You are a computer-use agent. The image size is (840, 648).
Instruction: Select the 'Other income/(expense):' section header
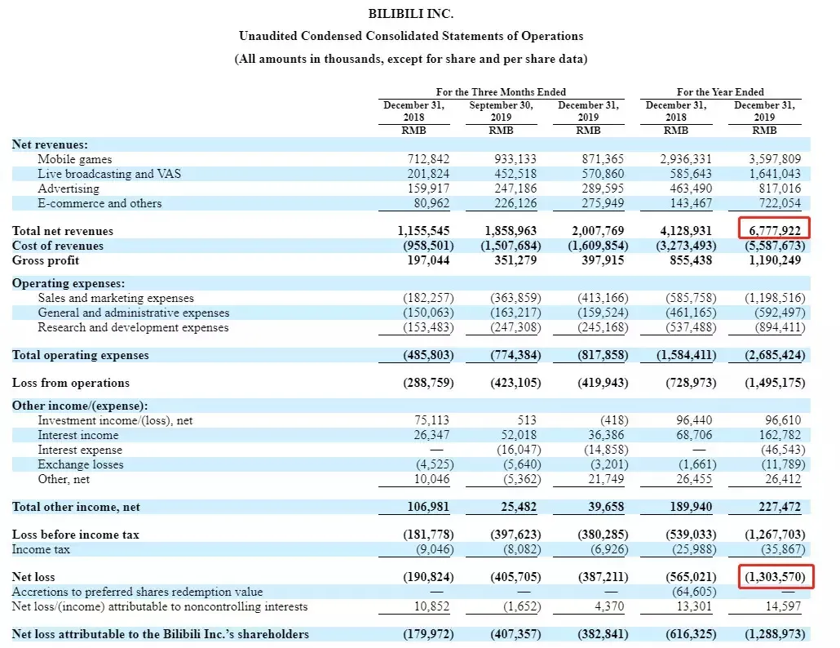(79, 406)
